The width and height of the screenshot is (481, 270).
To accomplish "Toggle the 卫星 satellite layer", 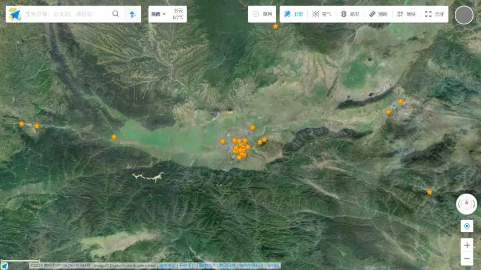I will [x=293, y=14].
